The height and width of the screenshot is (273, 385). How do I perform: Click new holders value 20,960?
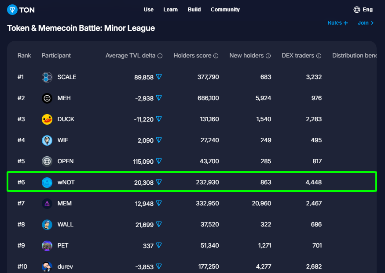point(261,204)
